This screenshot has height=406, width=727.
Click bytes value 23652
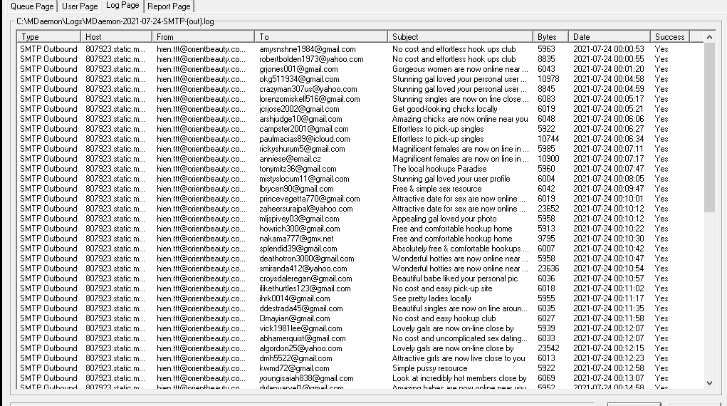(x=548, y=209)
